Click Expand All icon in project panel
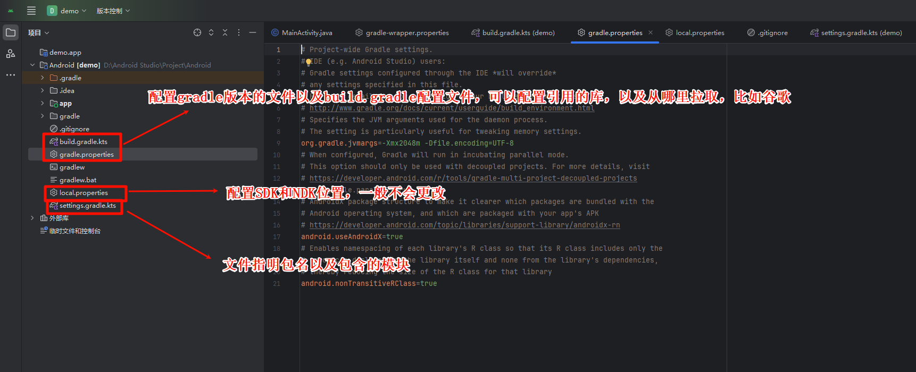 click(211, 32)
